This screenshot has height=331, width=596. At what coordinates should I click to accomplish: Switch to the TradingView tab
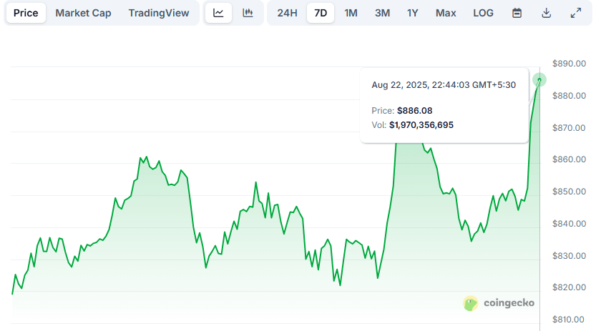(159, 13)
